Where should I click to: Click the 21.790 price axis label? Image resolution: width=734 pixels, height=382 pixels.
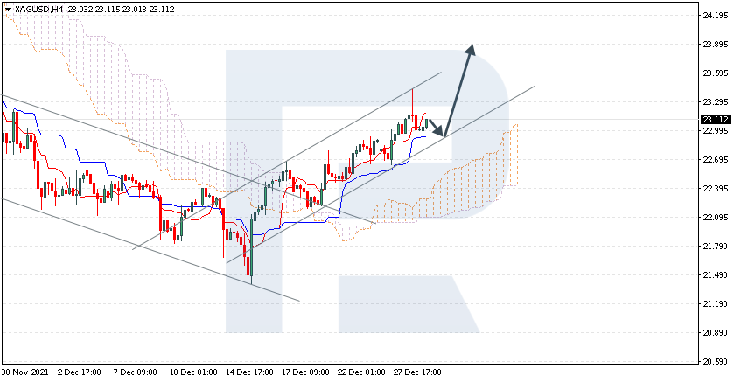(x=716, y=246)
